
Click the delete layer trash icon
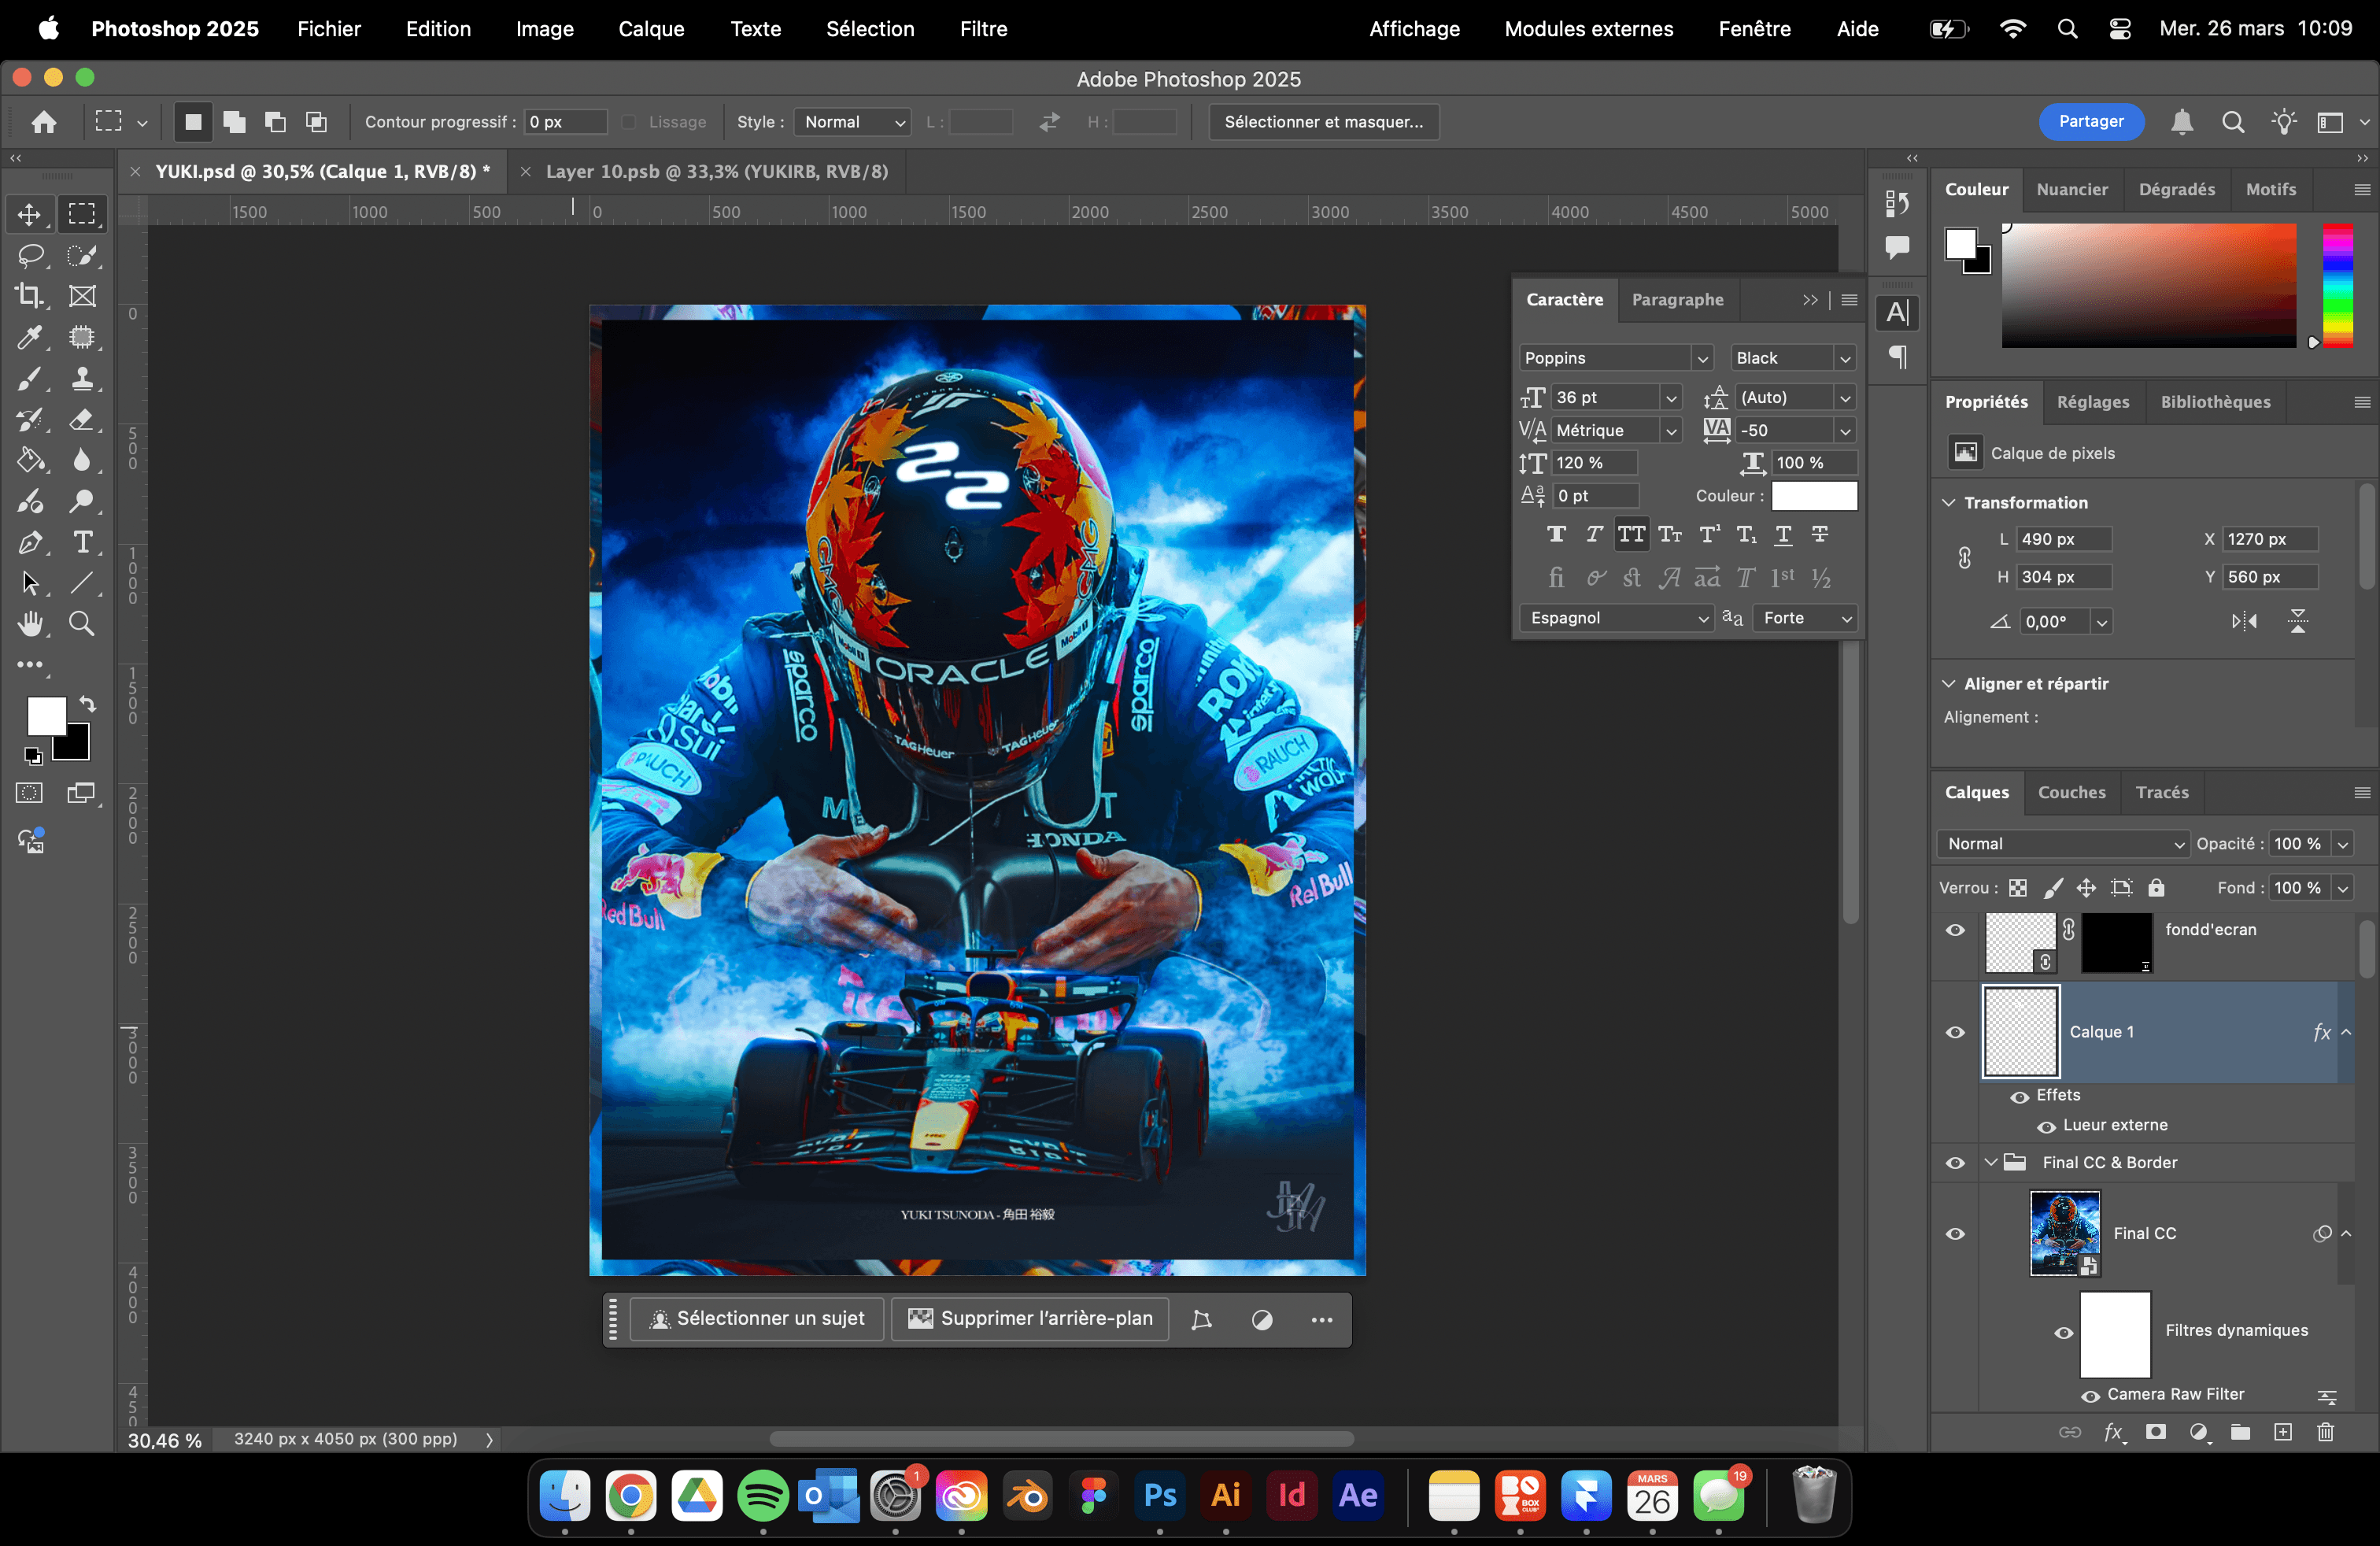coord(2326,1432)
